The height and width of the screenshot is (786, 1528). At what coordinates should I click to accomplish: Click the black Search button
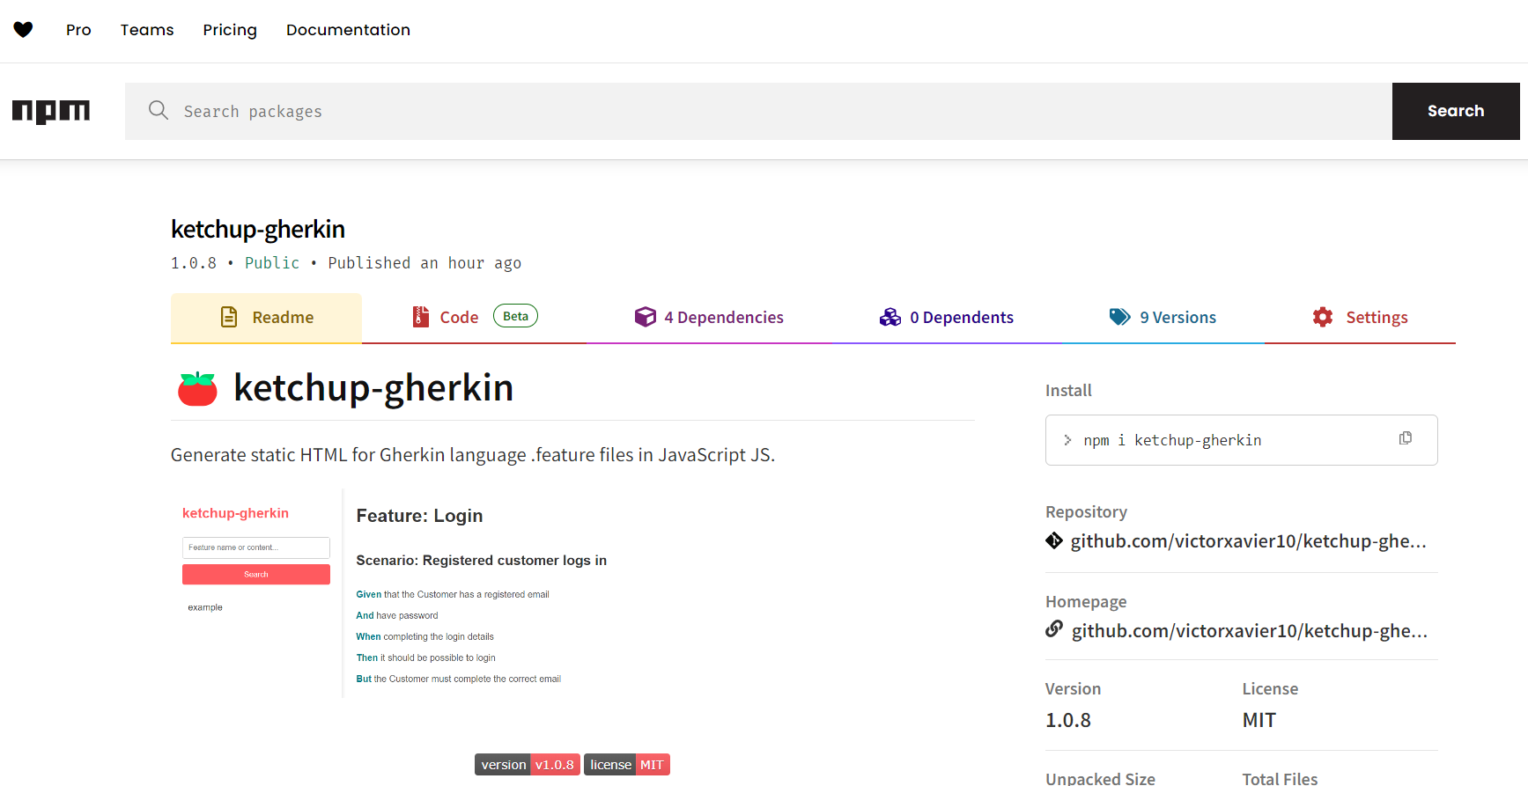coord(1456,111)
